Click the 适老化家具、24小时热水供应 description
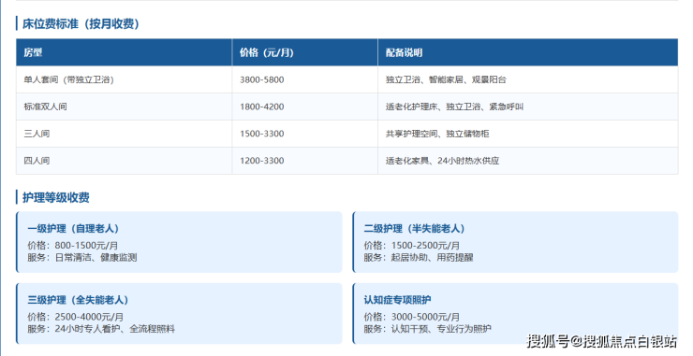This screenshot has width=693, height=356. click(x=442, y=161)
